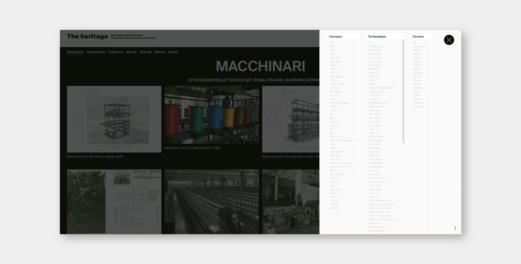Select Torino cluster filter

tap(417, 95)
